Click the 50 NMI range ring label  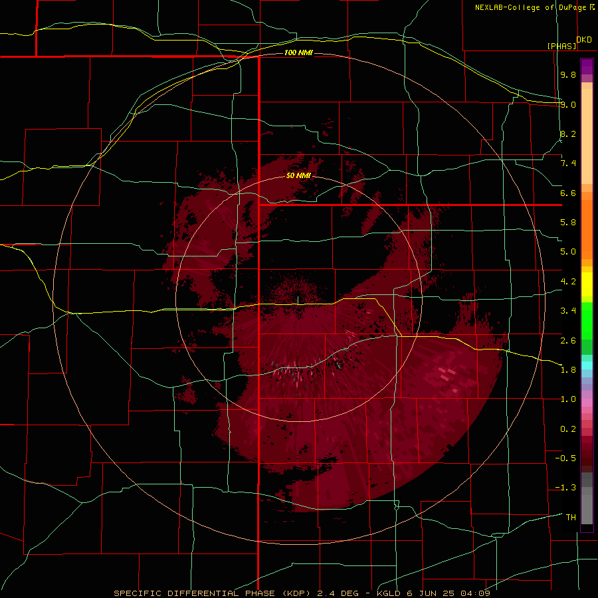pyautogui.click(x=298, y=175)
